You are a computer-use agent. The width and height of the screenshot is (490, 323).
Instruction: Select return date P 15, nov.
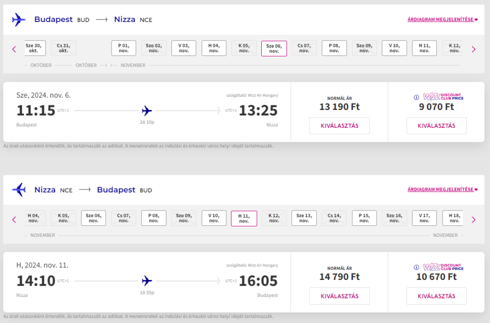(364, 218)
